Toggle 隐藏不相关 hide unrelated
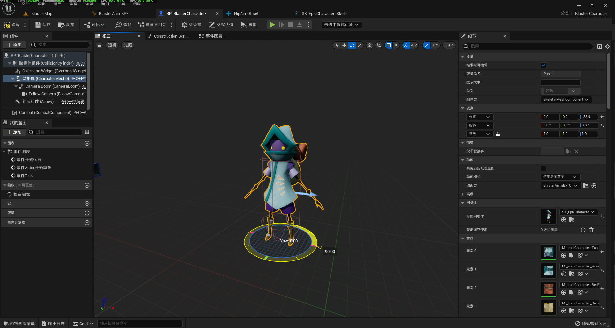This screenshot has width=615, height=328. [152, 25]
